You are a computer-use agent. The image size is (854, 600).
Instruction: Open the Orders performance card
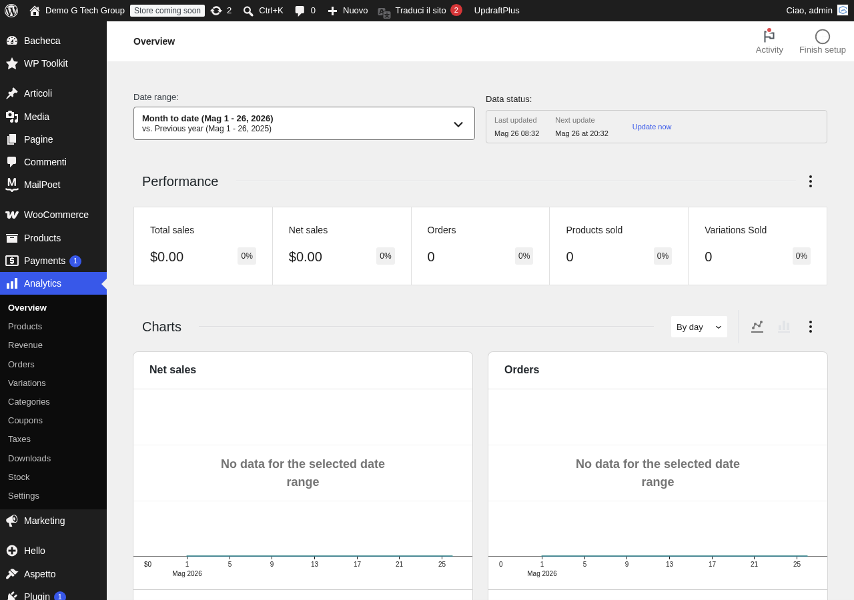click(480, 246)
